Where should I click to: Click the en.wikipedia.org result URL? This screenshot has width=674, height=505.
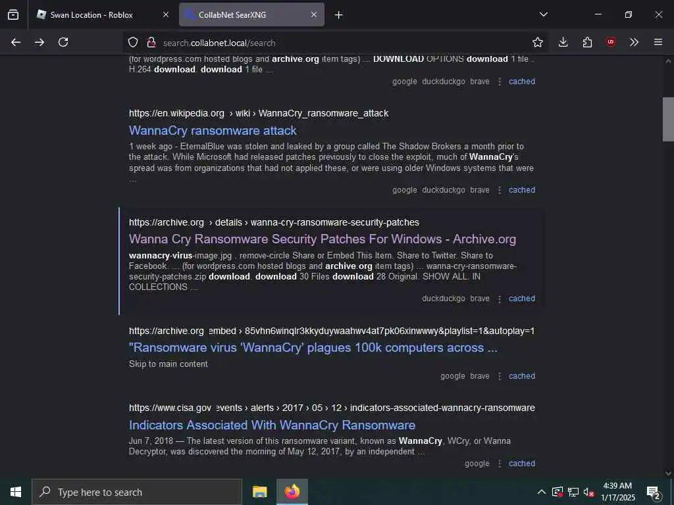click(259, 113)
